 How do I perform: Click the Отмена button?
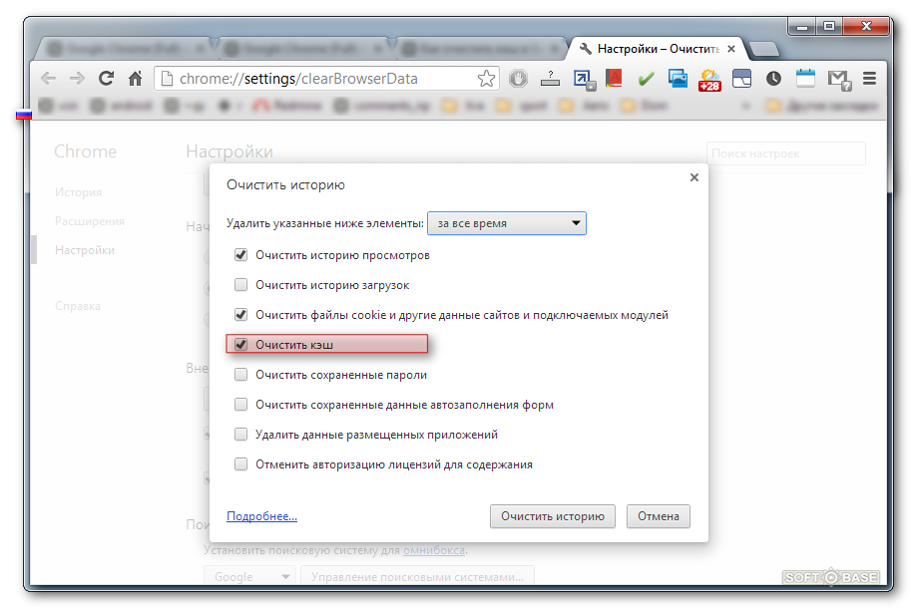tap(659, 516)
